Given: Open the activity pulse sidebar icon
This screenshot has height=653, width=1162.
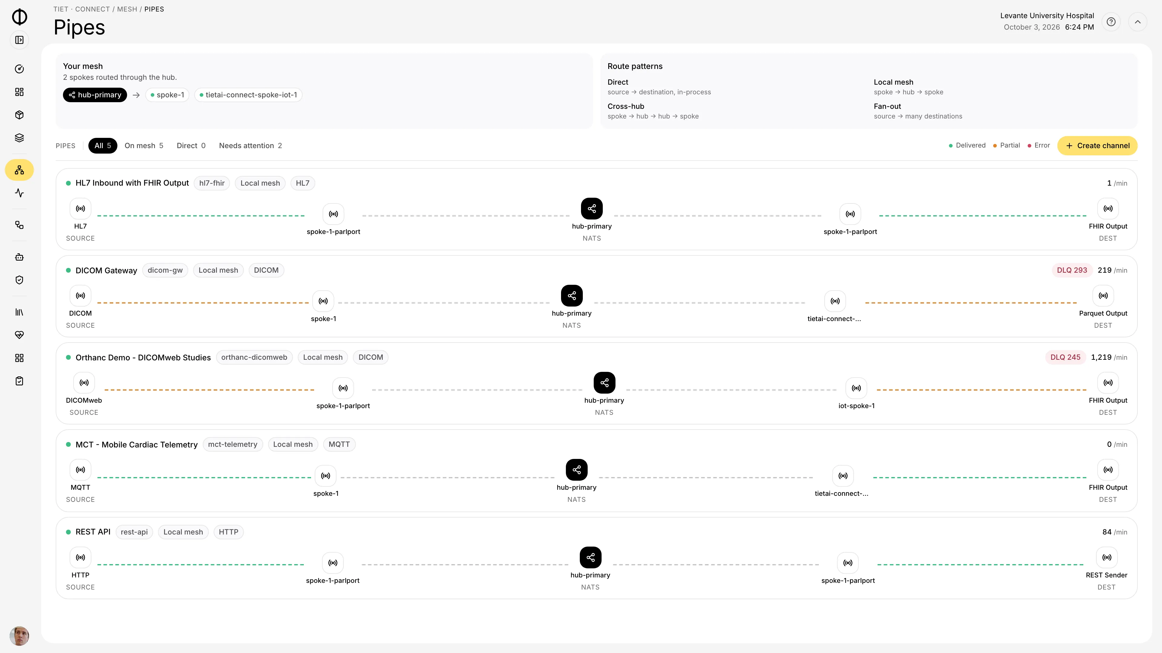Looking at the screenshot, I should (19, 193).
